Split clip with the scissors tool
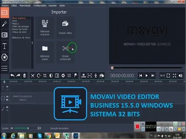 (33, 76)
